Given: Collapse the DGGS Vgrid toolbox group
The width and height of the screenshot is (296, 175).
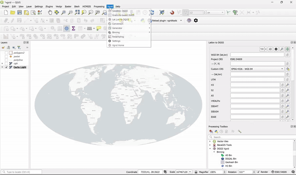Looking at the screenshot, I should [210, 148].
